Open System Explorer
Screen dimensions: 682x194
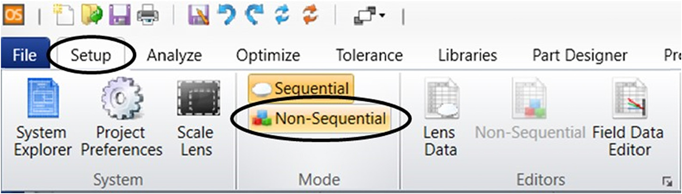[x=43, y=117]
